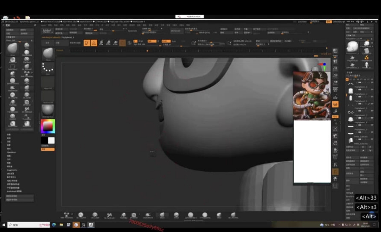
Task: Open the material sphere selector
Action: click(x=48, y=110)
